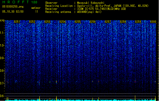This screenshot has height=101, width=159.
Task: Click the 0257 time marker
Action: click(108, 22)
